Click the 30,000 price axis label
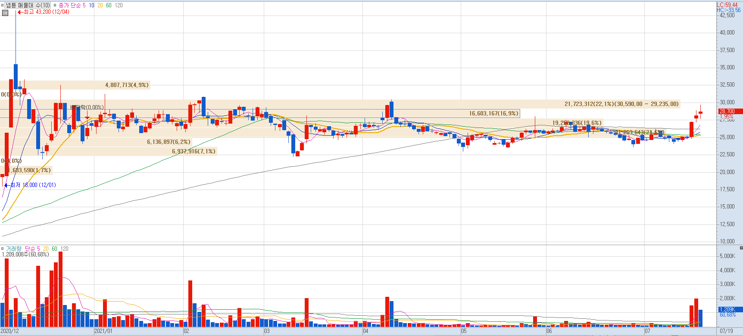Viewport: 743px width, 336px height. click(727, 102)
